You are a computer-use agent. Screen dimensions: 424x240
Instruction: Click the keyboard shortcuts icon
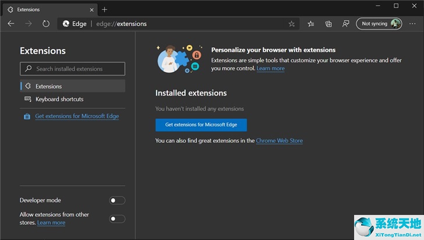pos(28,99)
